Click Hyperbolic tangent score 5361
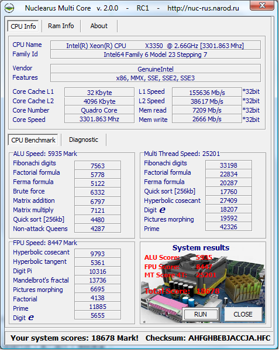 [x=98, y=263]
